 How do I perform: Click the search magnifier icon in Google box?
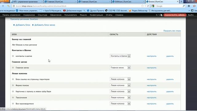184,6
